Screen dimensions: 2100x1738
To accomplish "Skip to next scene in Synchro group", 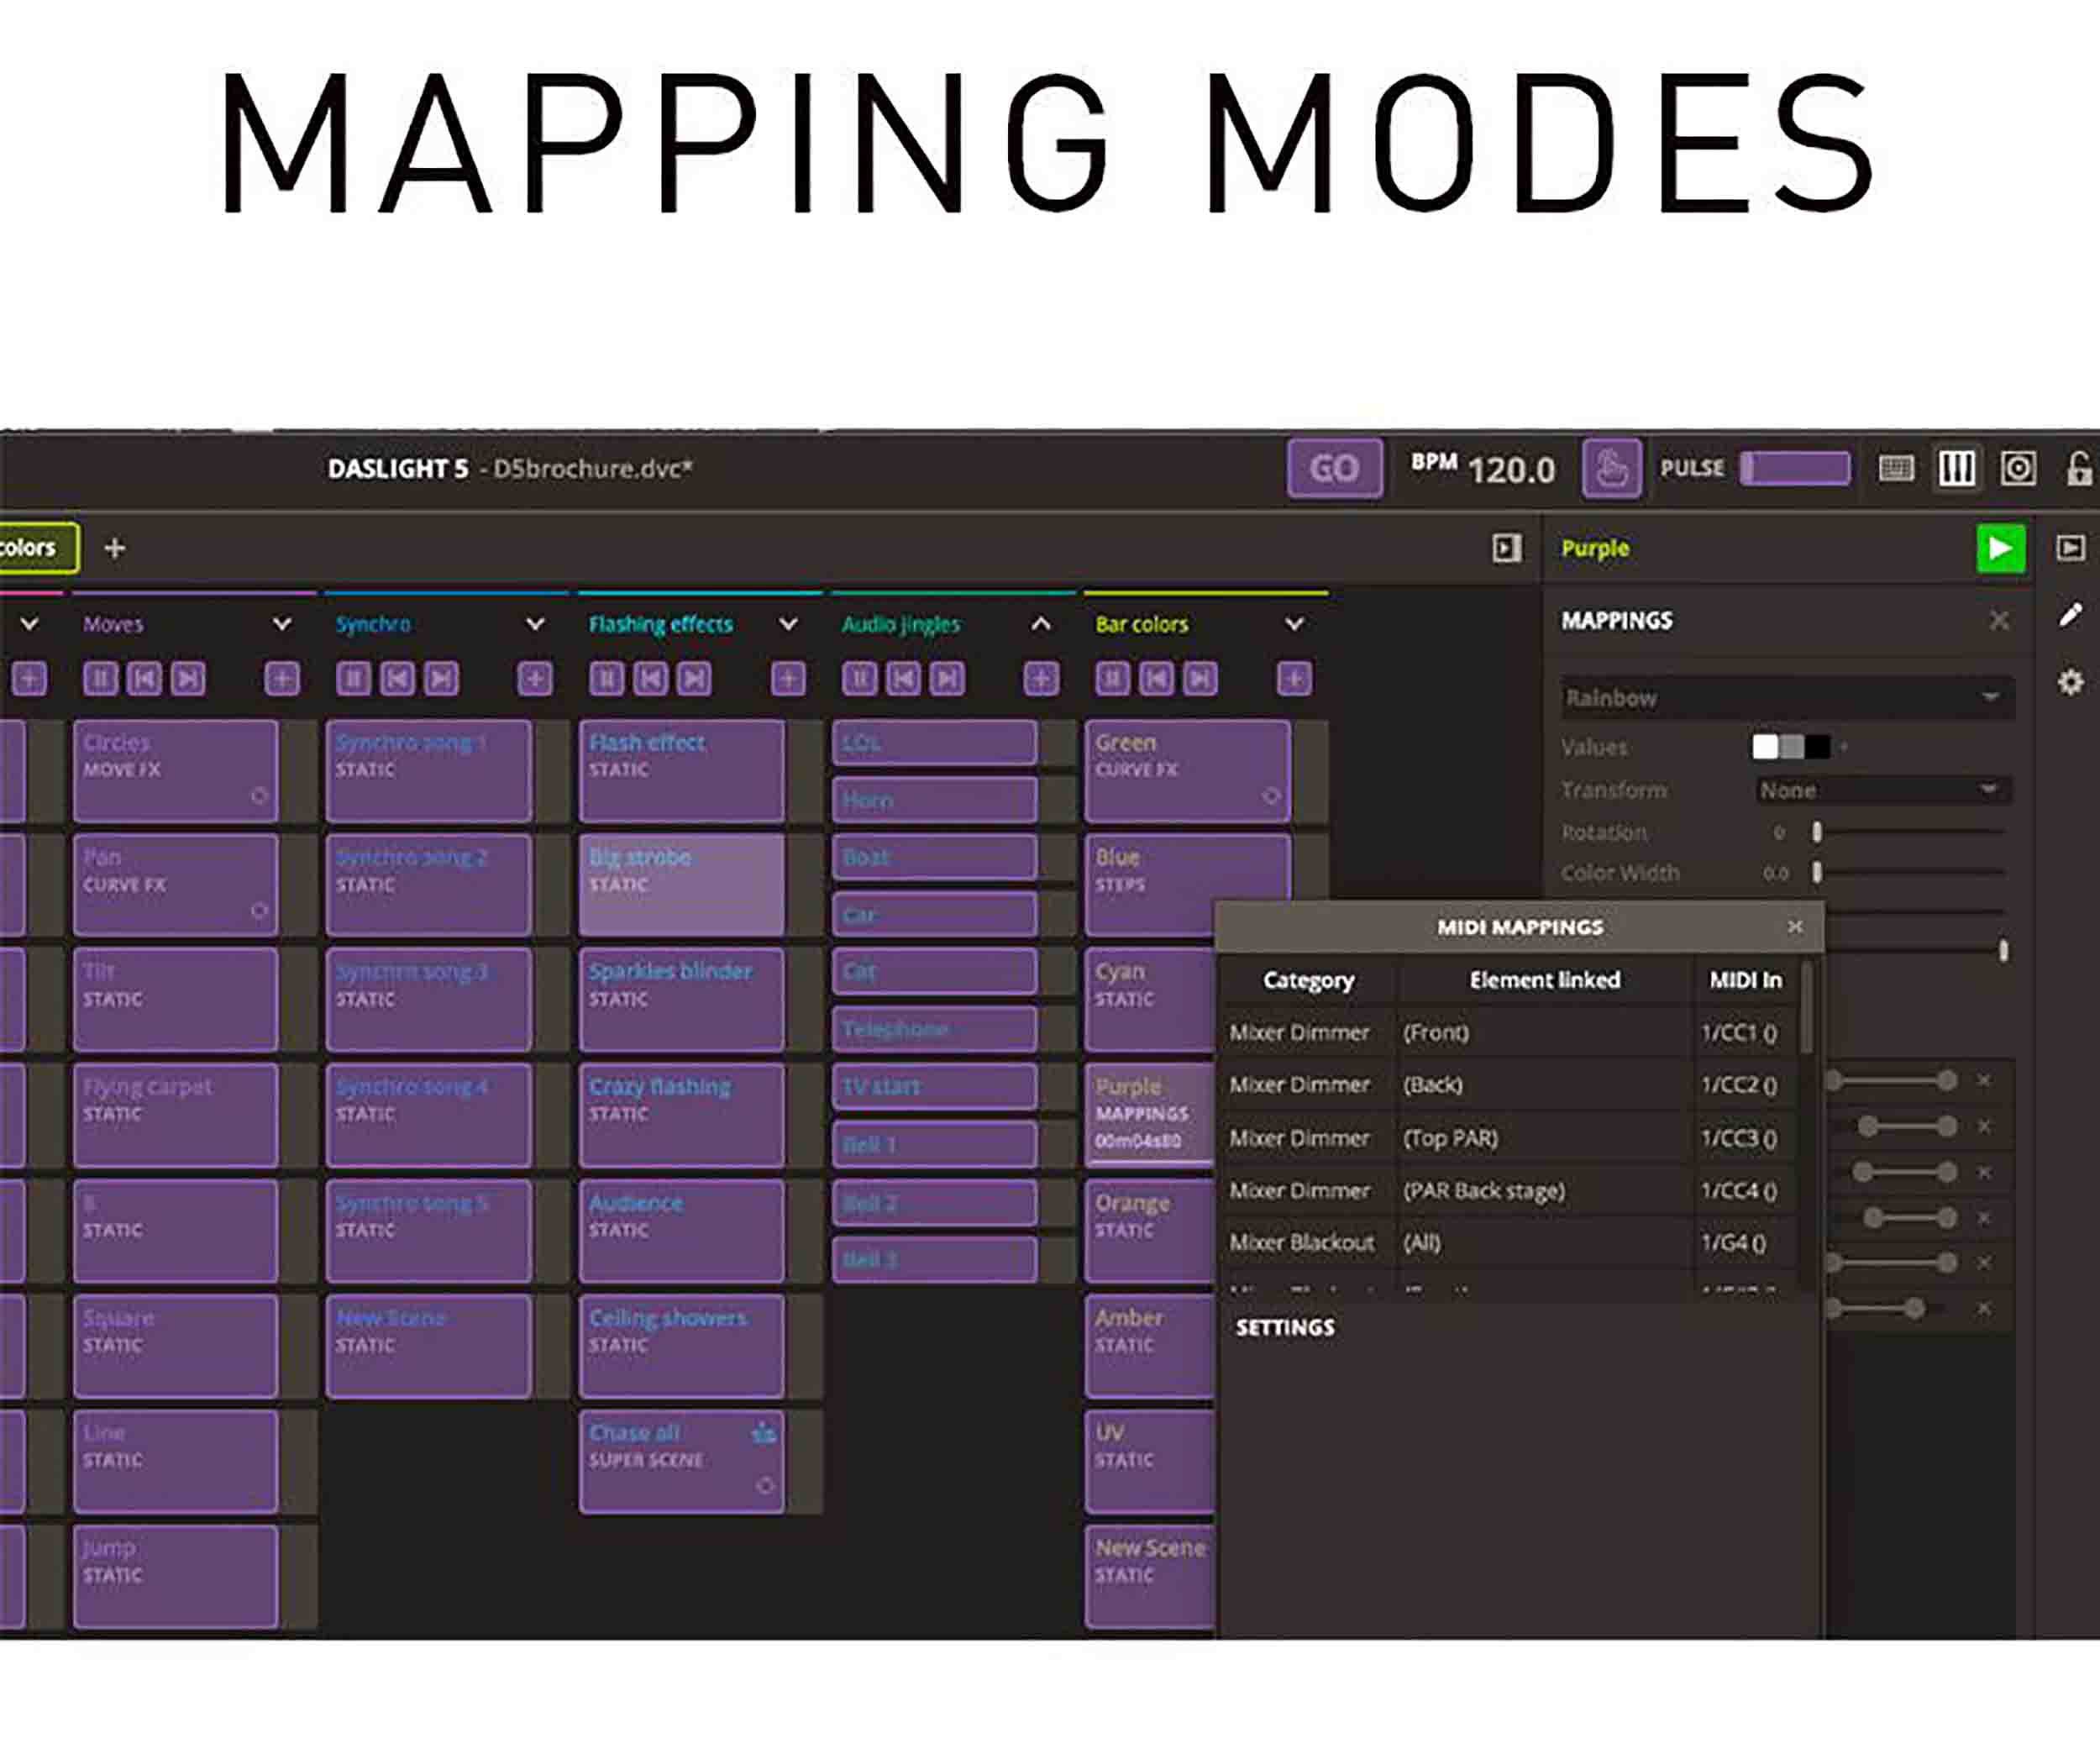I will pos(441,679).
